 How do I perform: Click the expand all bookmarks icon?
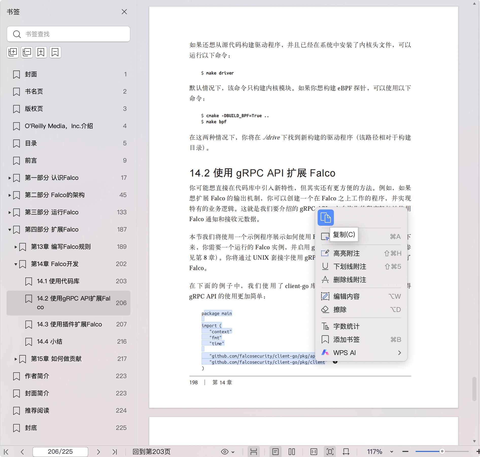(x=13, y=52)
